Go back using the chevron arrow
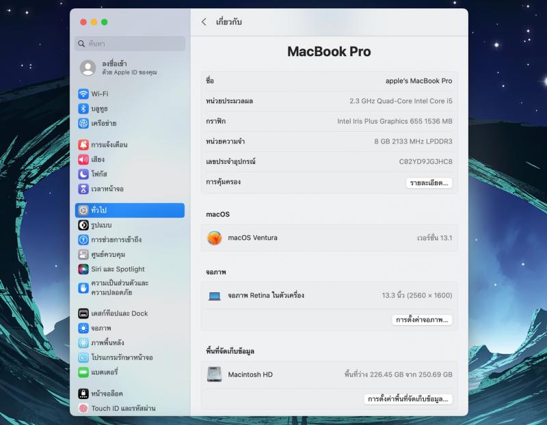Screen dimensions: 547x425 click(x=204, y=22)
